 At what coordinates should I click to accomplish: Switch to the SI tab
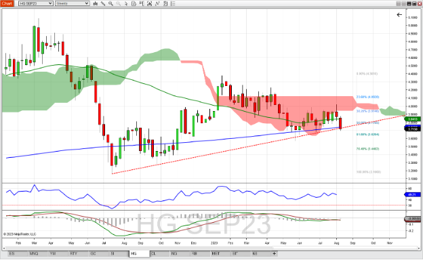click(x=119, y=253)
